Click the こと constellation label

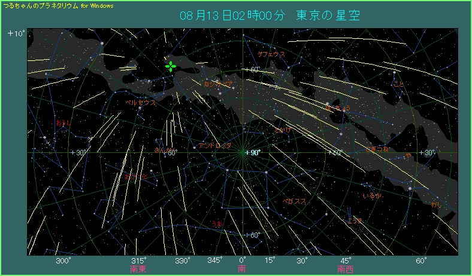(x=398, y=83)
